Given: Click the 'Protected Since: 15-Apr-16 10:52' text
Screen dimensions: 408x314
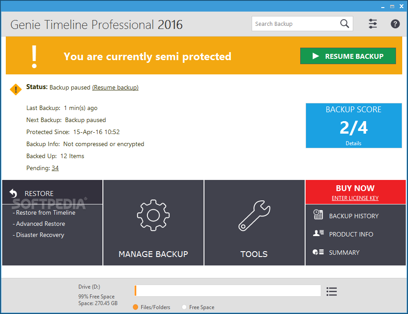Looking at the screenshot, I should click(73, 132).
